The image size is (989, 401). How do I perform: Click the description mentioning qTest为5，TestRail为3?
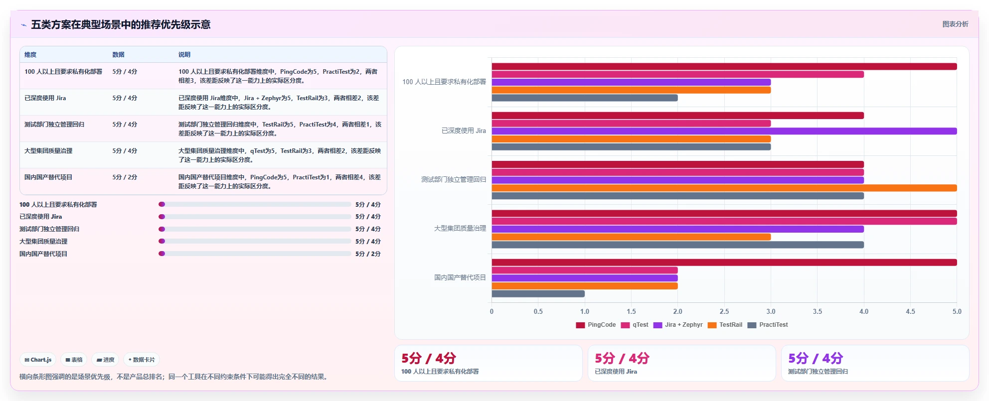pyautogui.click(x=280, y=155)
